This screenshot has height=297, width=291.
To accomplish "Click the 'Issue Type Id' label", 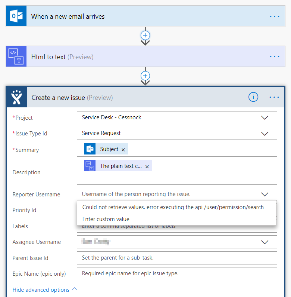I will click(31, 134).
